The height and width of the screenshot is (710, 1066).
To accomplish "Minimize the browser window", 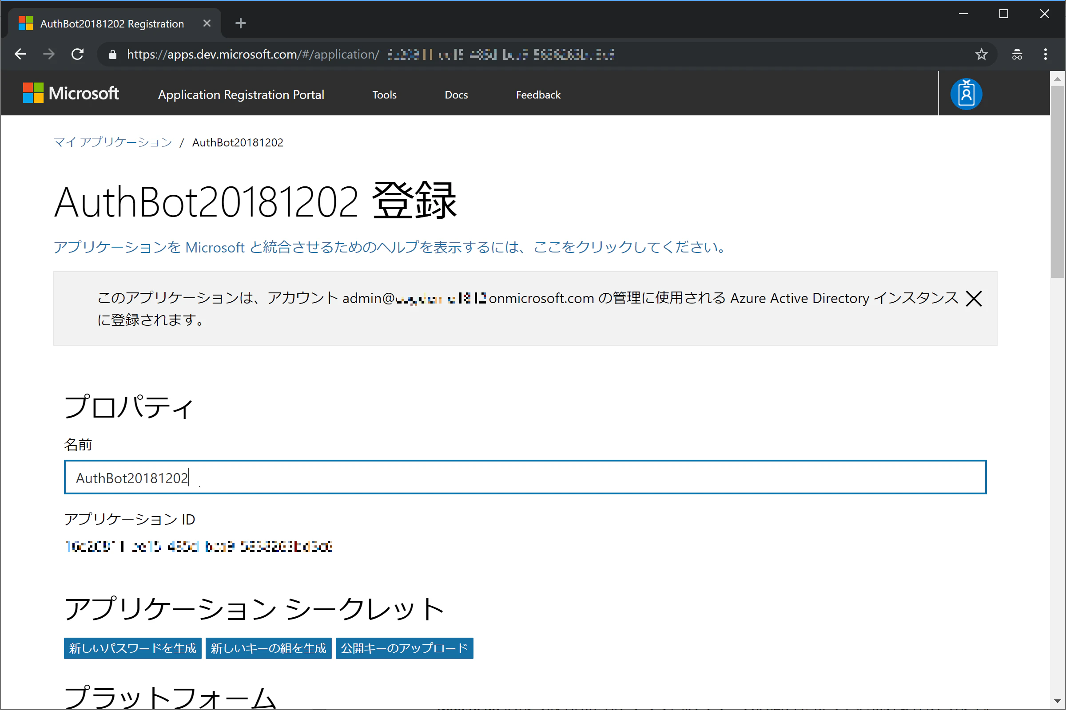I will click(963, 14).
